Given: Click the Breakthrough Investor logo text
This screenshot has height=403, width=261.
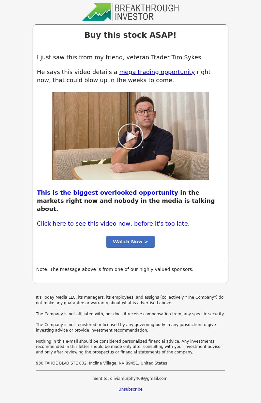Looking at the screenshot, I should pyautogui.click(x=147, y=12).
